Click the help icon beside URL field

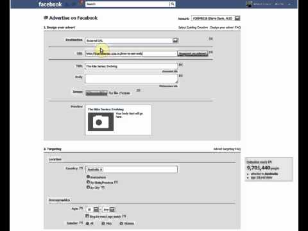click(x=210, y=53)
